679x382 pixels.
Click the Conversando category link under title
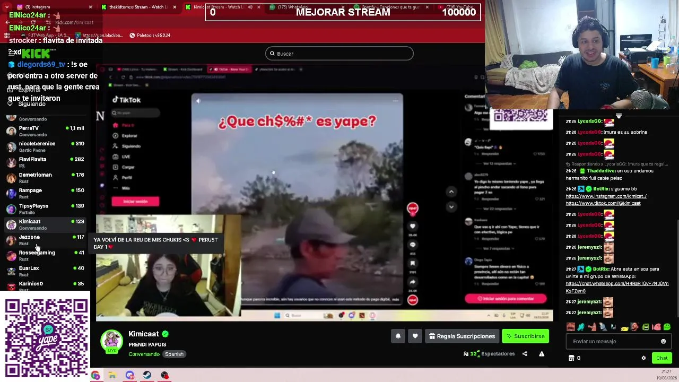(x=144, y=354)
